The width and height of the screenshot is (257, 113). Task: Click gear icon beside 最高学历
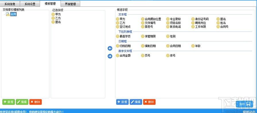(x=118, y=36)
